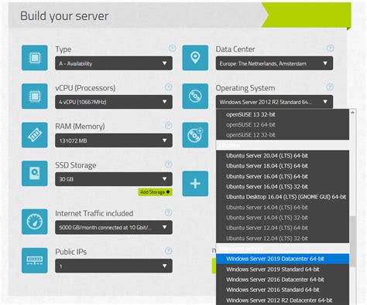
Task: Click the SSD Storage disk icon
Action: [35, 173]
